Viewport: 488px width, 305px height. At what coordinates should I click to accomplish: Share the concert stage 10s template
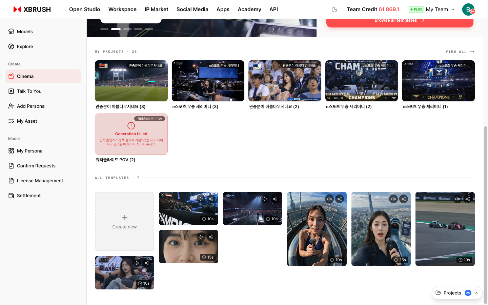[x=275, y=199]
